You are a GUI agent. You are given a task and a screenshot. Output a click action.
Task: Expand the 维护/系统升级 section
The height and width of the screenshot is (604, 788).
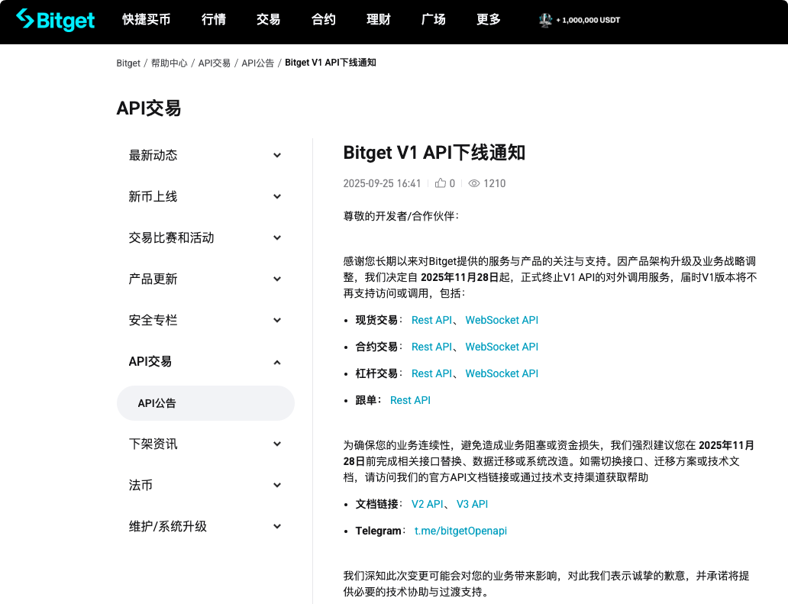point(277,527)
